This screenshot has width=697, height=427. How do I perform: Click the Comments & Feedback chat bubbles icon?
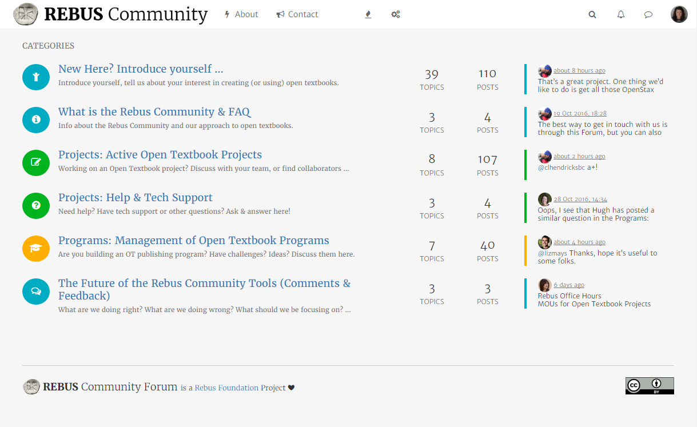(36, 291)
